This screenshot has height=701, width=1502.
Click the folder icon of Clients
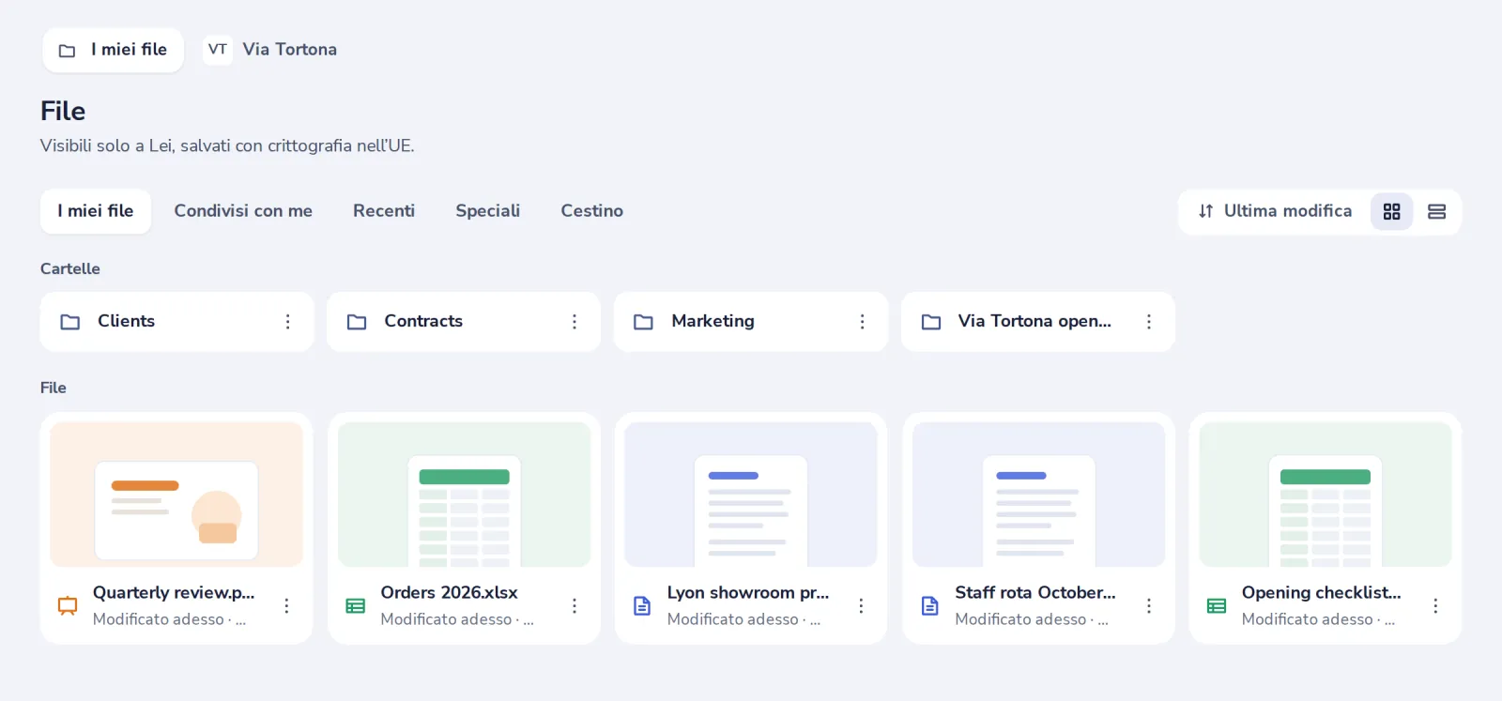click(70, 322)
